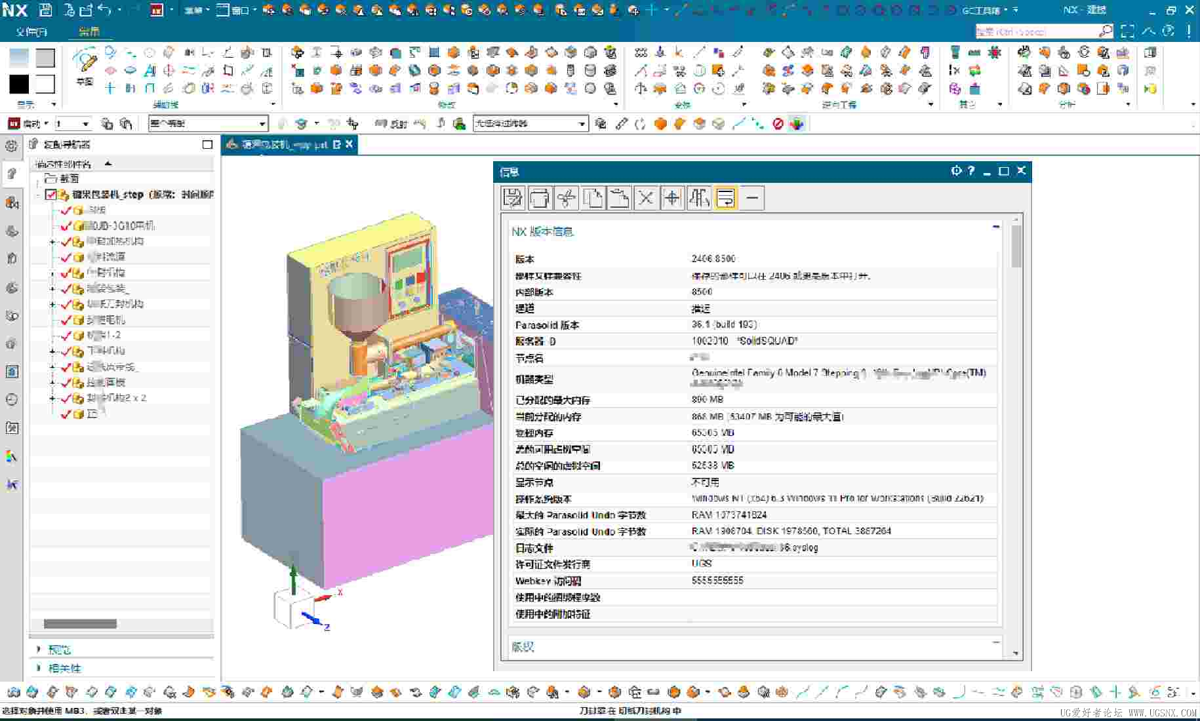1200x721 pixels.
Task: Expand the 下料机构 tree node
Action: tap(52, 351)
